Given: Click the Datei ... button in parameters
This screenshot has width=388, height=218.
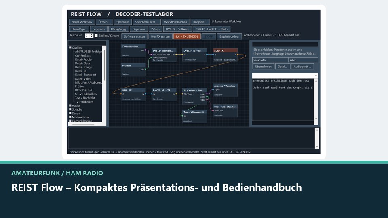Looking at the screenshot, I should coord(283,67).
